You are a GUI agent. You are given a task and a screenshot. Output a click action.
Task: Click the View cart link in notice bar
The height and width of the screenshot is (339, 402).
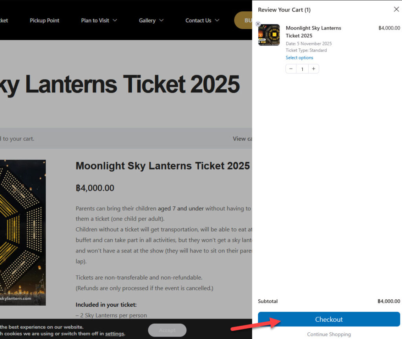coord(242,139)
